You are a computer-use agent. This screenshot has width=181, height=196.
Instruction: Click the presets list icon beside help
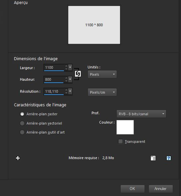[153, 158]
